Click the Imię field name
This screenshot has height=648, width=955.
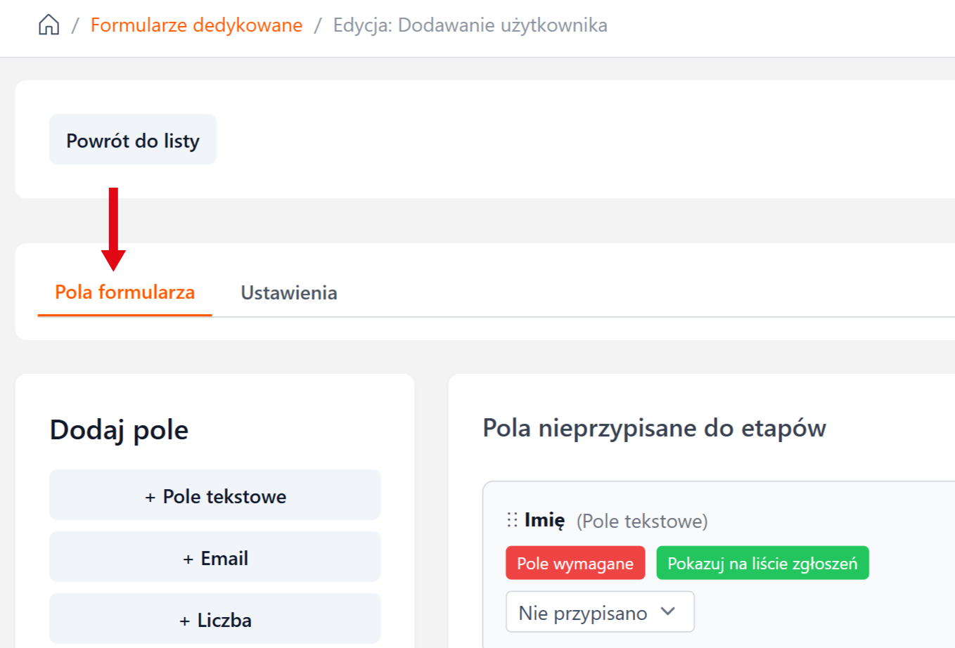pyautogui.click(x=544, y=520)
